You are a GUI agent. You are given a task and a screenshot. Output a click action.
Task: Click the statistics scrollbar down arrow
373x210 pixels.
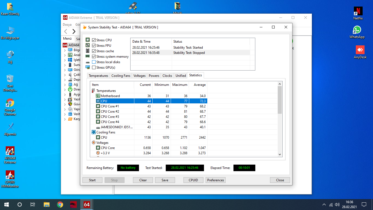point(280,154)
